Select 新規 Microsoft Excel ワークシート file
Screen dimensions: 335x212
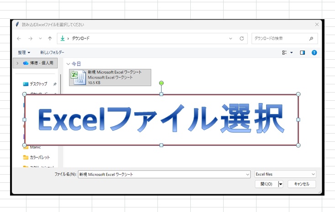point(110,78)
